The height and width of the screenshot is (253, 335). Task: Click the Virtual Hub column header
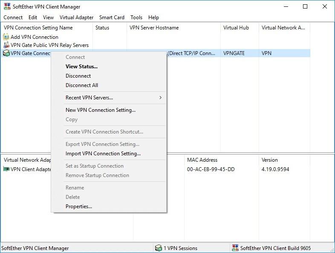point(240,28)
